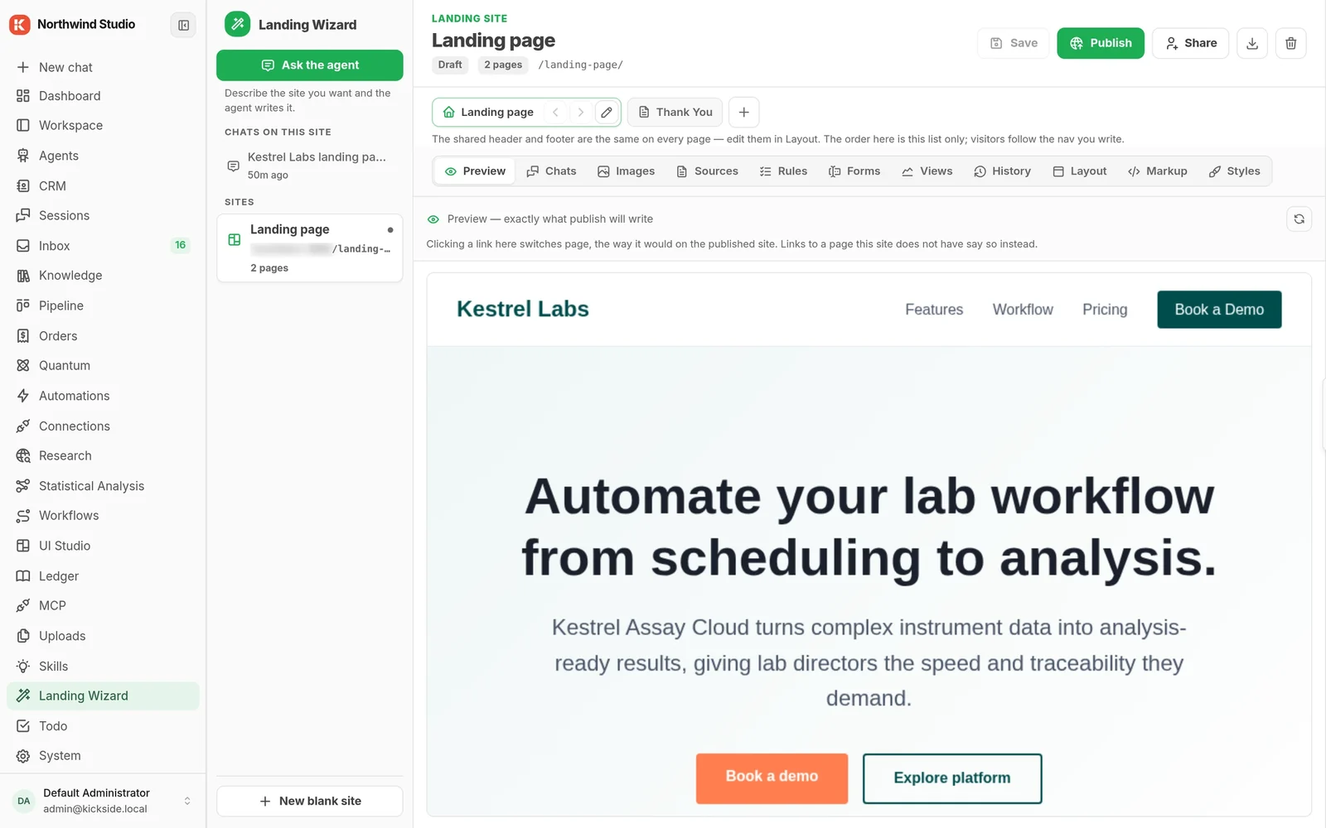The width and height of the screenshot is (1326, 828).
Task: Open Skills in sidebar
Action: click(103, 666)
